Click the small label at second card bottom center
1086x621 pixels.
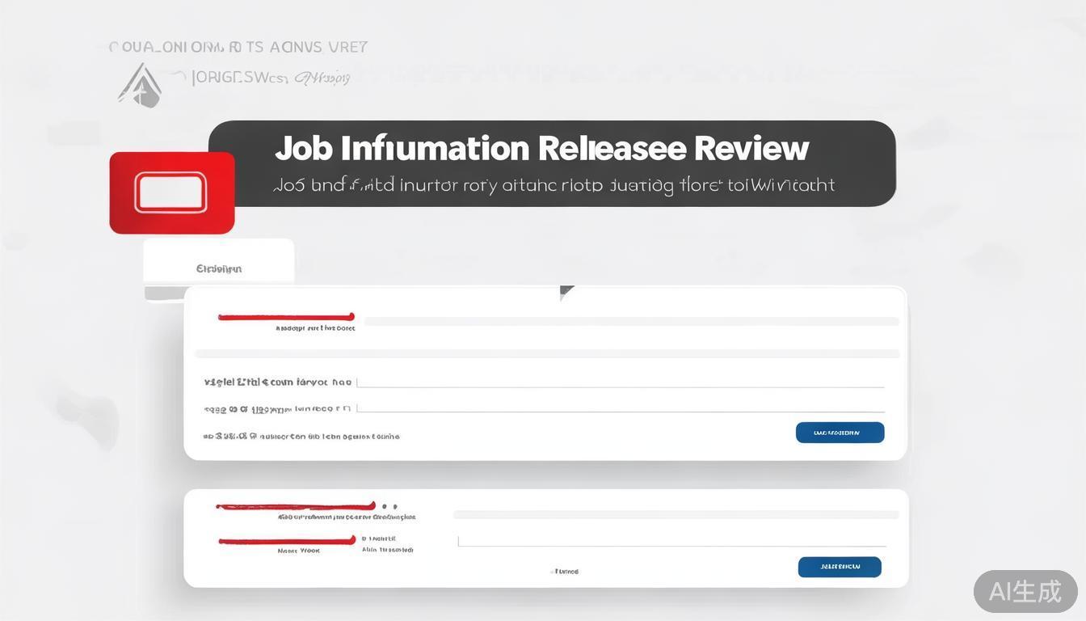click(566, 571)
